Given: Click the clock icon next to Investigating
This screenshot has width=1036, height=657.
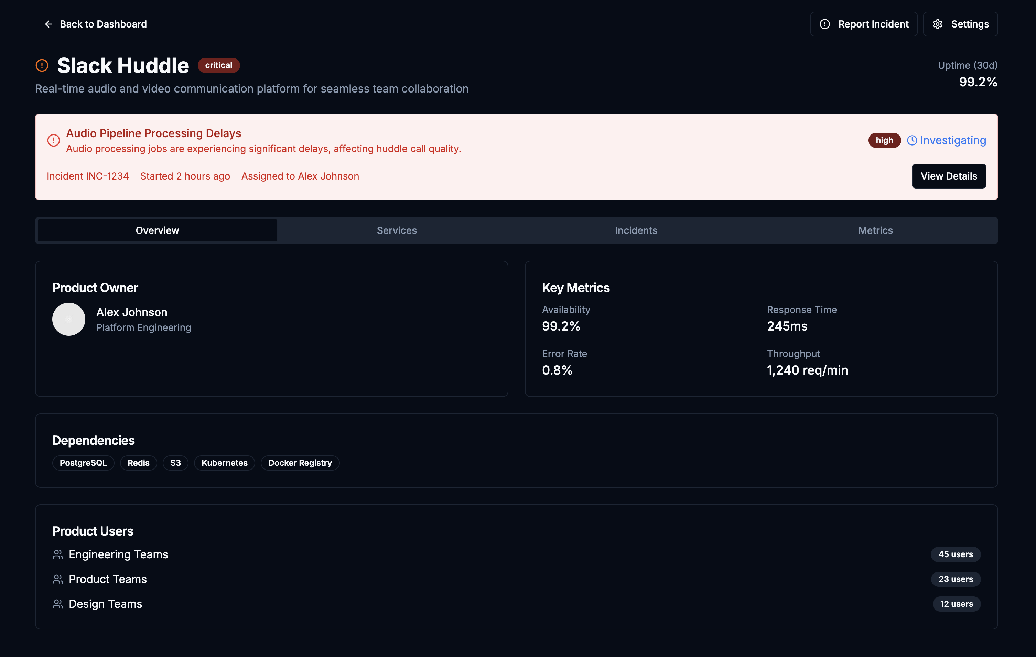Looking at the screenshot, I should click(912, 140).
